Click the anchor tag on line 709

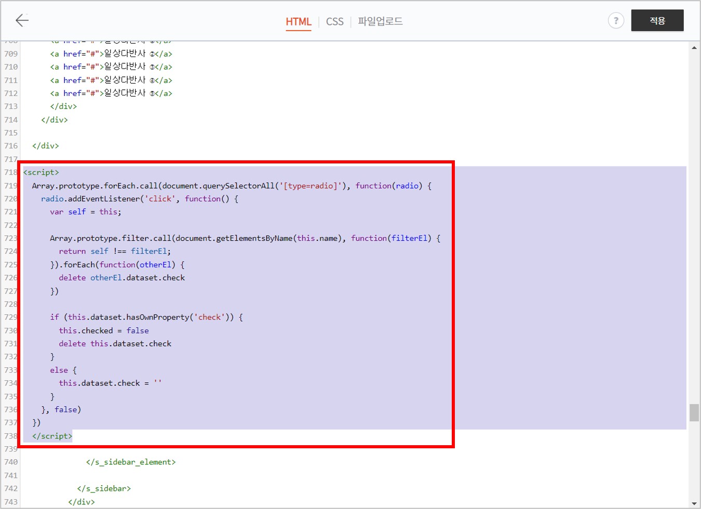point(111,53)
